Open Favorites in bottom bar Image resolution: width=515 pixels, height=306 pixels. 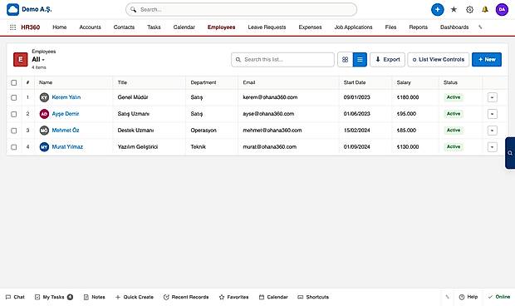coord(233,297)
